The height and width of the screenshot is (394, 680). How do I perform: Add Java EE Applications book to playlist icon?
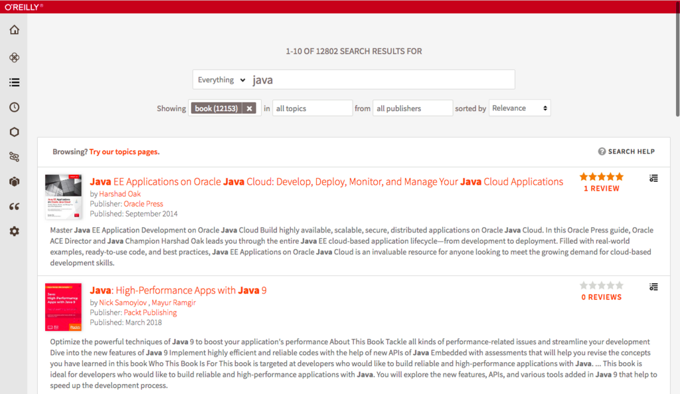click(653, 178)
